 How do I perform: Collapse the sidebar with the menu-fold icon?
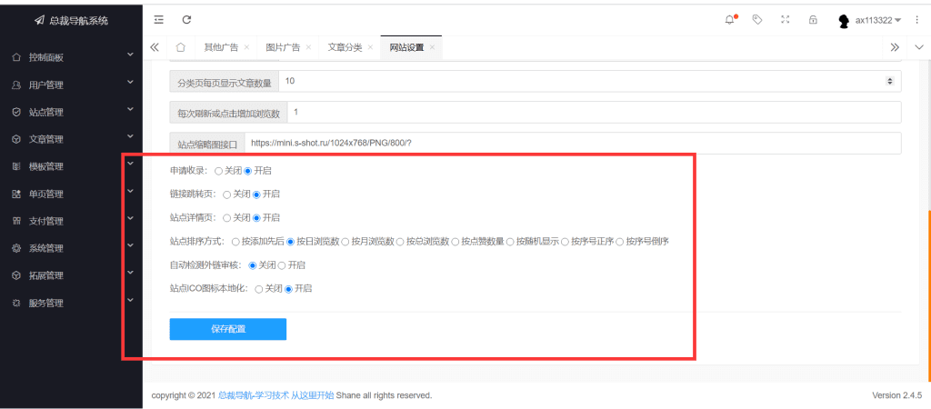point(159,19)
